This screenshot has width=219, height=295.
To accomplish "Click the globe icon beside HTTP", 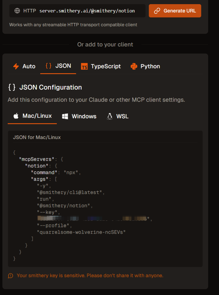I will pos(17,11).
